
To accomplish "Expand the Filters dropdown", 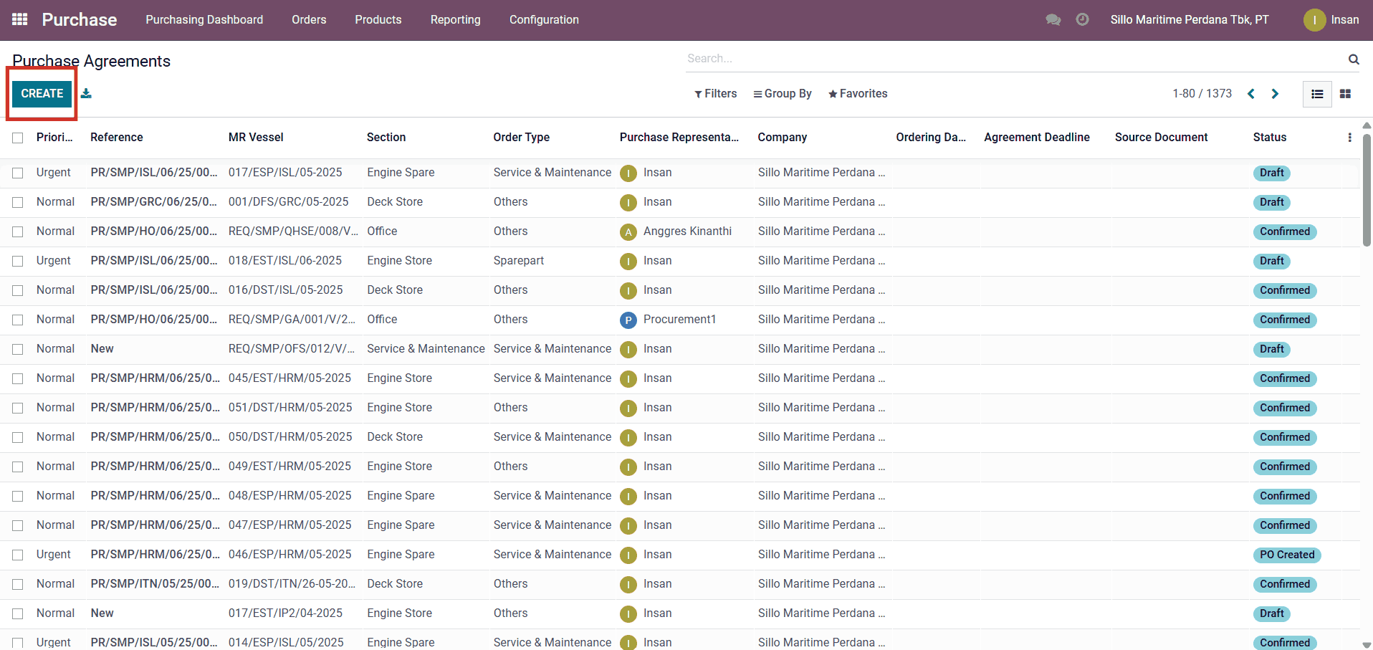I will pyautogui.click(x=715, y=94).
